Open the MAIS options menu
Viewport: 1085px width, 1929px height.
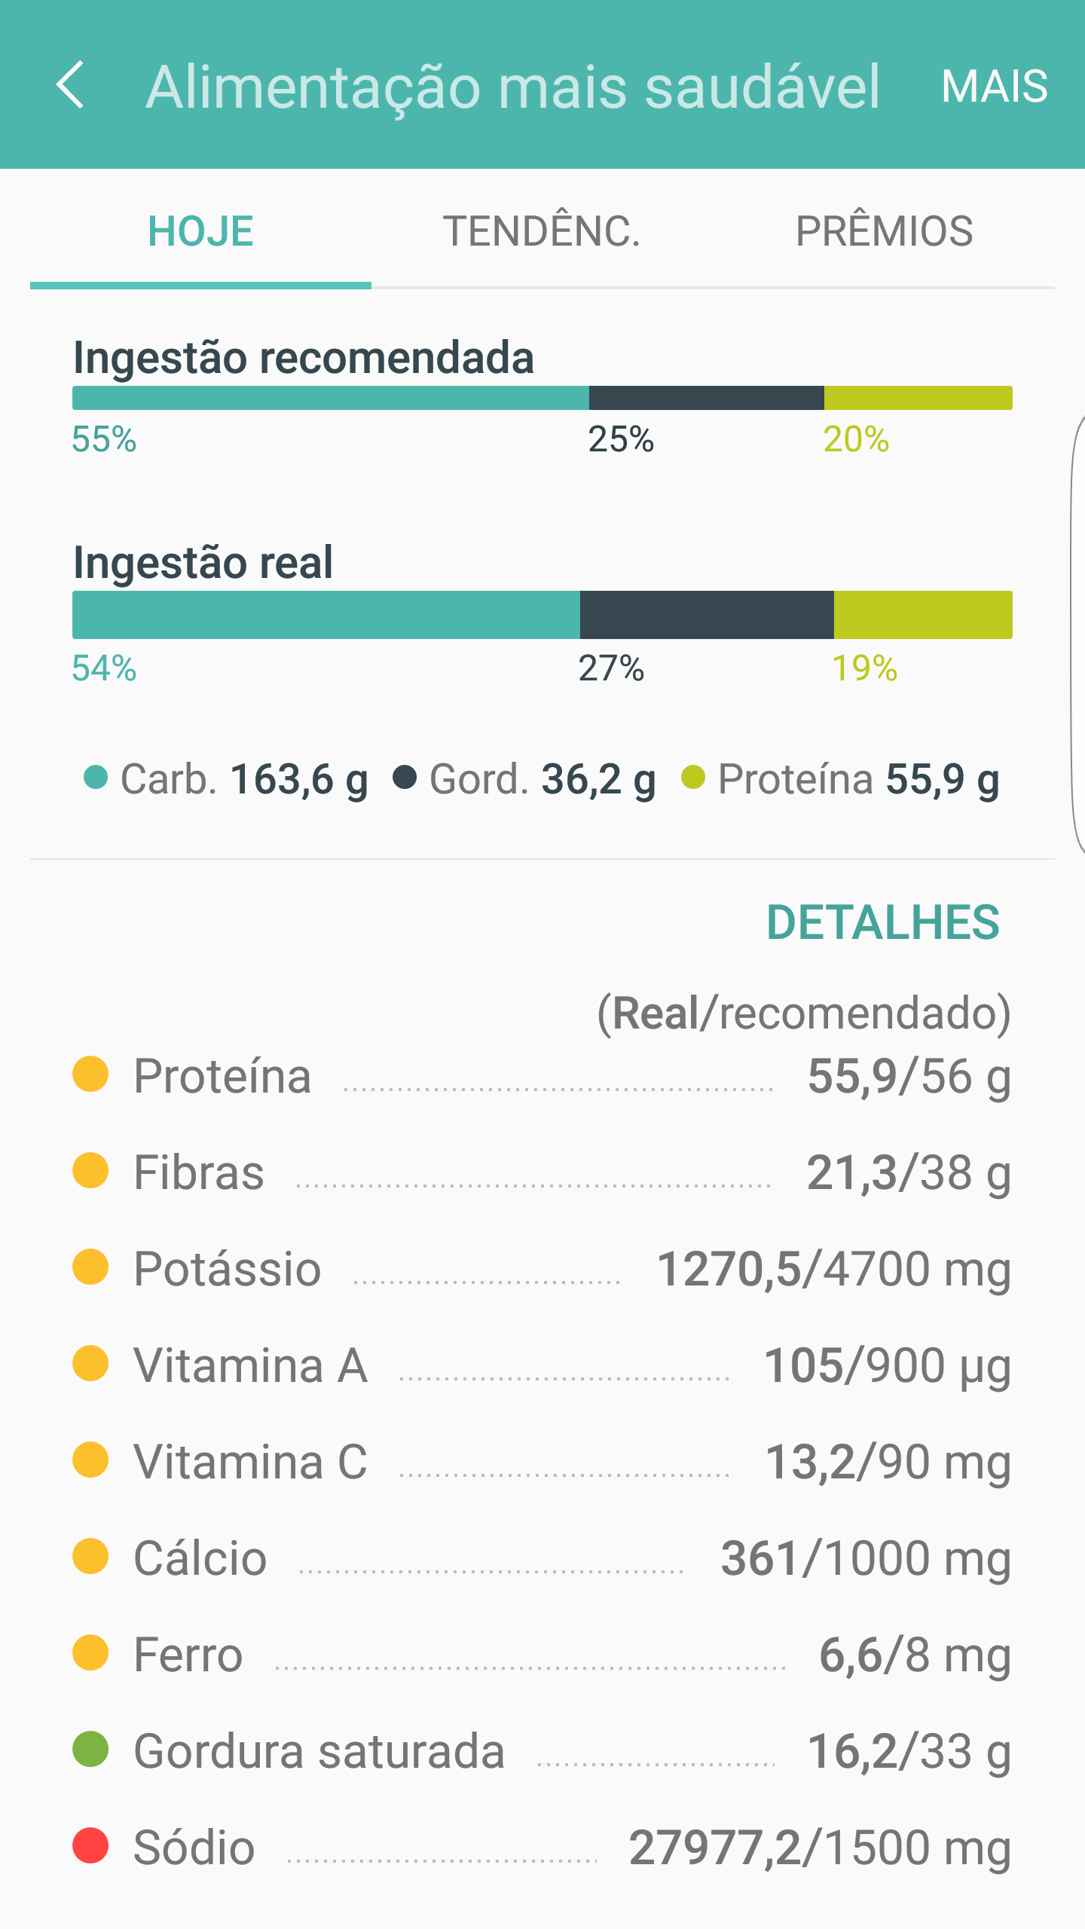click(x=994, y=86)
